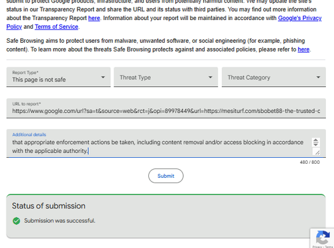Open Google's Privacy Policy link
The image size is (334, 248).
tap(300, 18)
